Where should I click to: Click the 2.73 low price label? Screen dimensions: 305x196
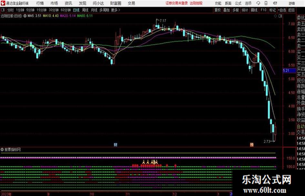click(x=267, y=142)
